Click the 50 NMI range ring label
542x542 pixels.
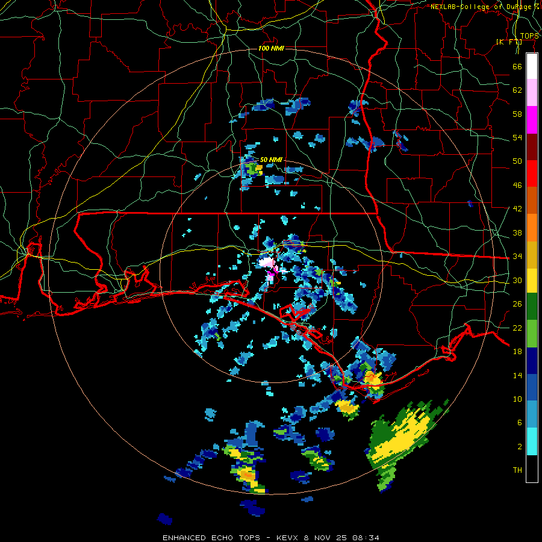coord(271,160)
